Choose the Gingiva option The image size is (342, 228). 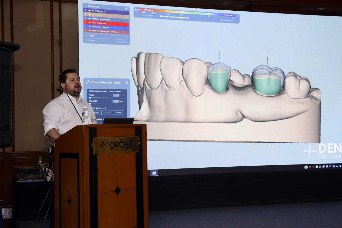click(107, 112)
